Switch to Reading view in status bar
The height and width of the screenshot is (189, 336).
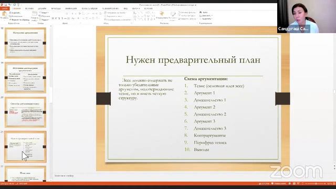click(298, 184)
